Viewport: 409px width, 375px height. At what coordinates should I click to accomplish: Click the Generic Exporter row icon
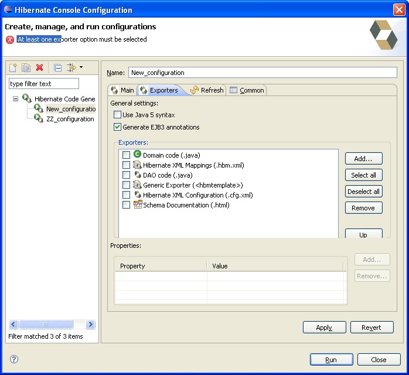coord(137,185)
